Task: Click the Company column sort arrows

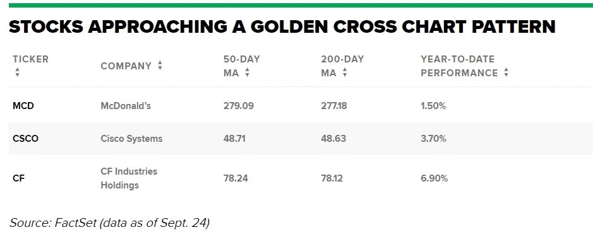Action: [x=160, y=66]
